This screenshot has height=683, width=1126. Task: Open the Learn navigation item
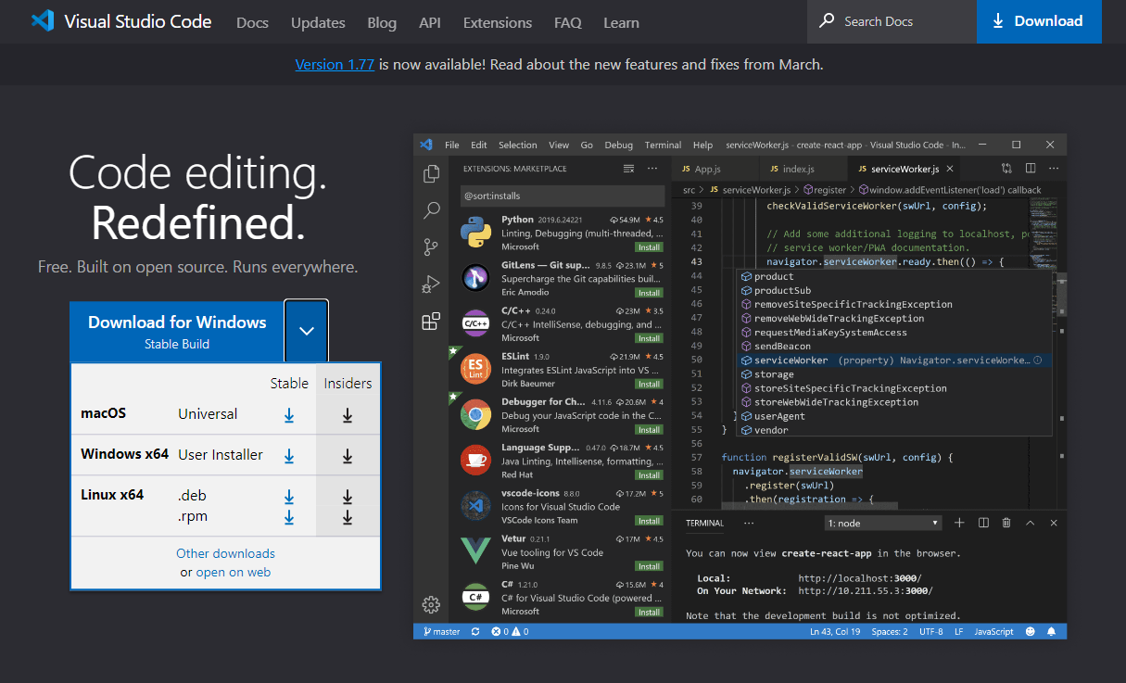pos(621,22)
